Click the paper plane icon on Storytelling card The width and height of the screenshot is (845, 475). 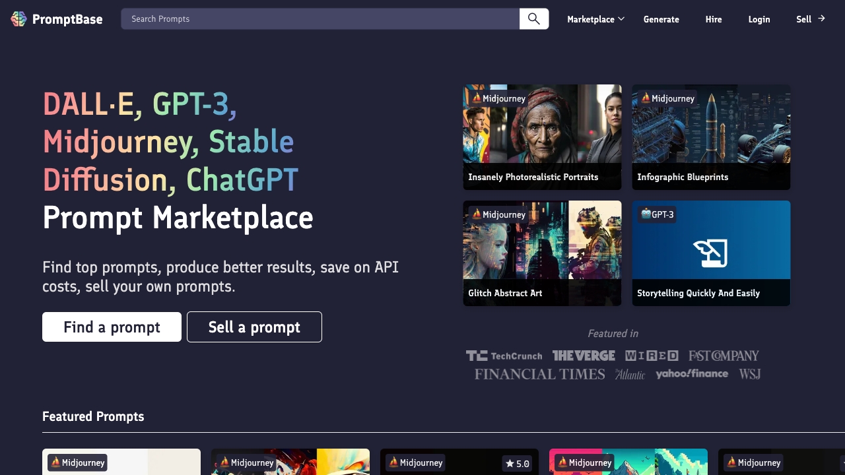tap(711, 253)
